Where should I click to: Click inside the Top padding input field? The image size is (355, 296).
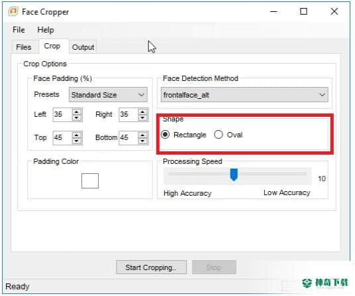[x=62, y=137]
